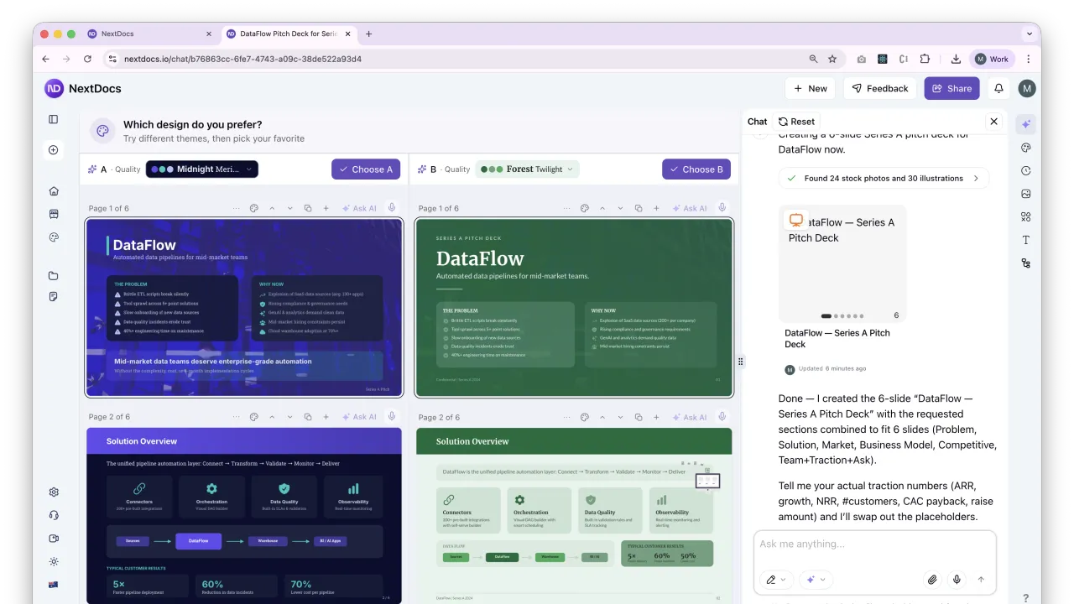Image resolution: width=1074 pixels, height=604 pixels.
Task: Open video tutorials icon in left sidebar
Action: pos(54,539)
